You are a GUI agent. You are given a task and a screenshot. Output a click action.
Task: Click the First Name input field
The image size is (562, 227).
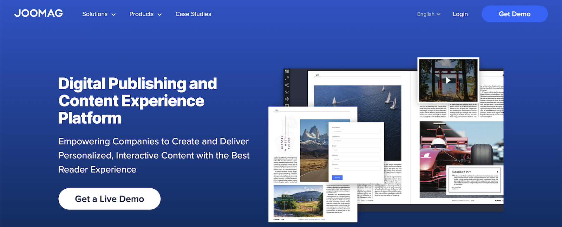356,131
